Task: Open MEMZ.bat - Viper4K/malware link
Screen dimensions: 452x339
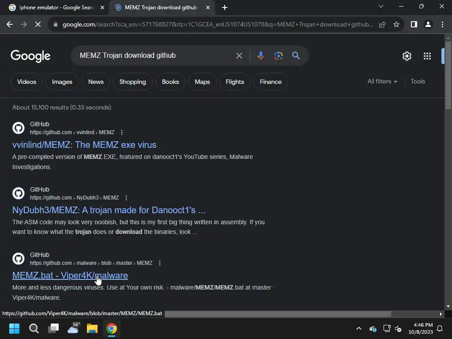Action: tap(70, 275)
